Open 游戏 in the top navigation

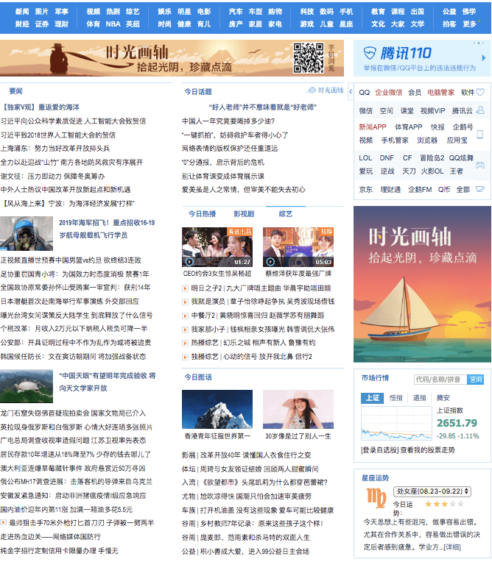(x=307, y=24)
